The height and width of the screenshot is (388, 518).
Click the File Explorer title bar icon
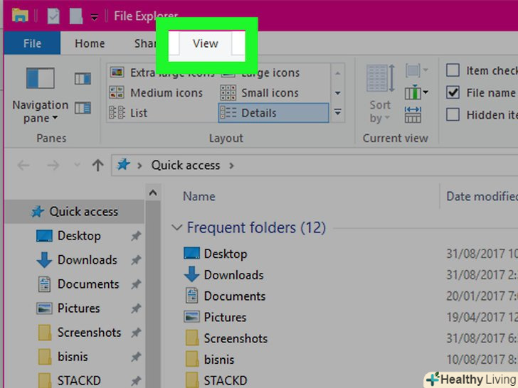(x=20, y=15)
